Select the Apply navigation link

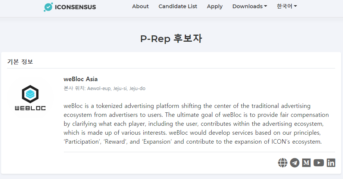[215, 7]
